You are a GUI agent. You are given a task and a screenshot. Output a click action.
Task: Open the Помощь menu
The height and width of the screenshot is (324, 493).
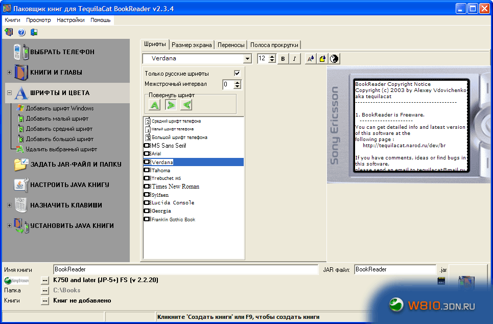[101, 20]
